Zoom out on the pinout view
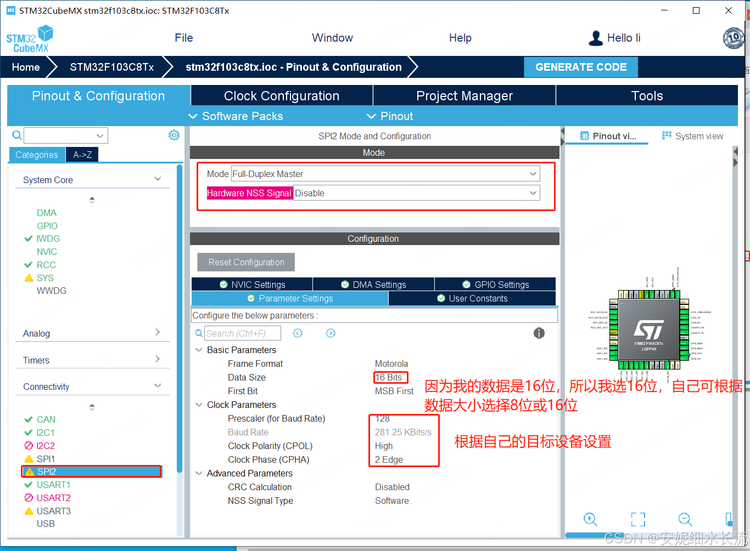Viewport: 750px width, 551px height. tap(685, 519)
